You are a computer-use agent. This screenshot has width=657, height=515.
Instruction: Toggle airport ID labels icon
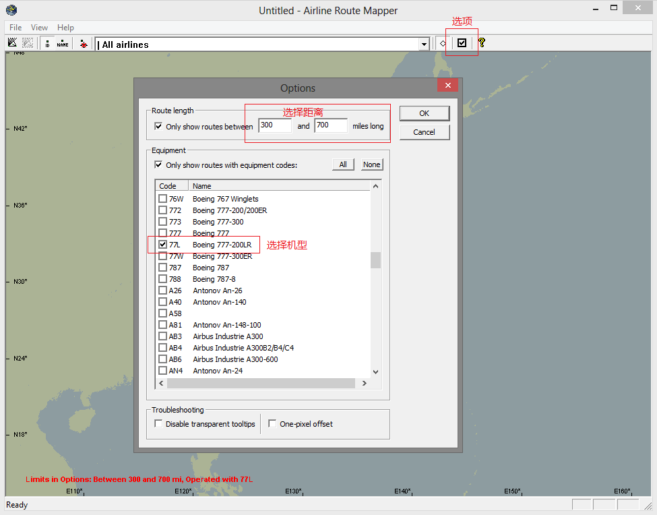(47, 43)
